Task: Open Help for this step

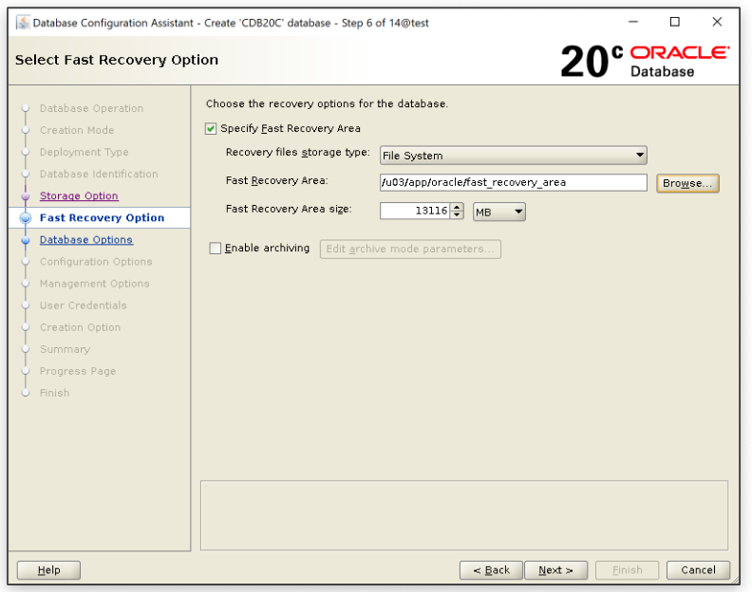Action: [48, 570]
